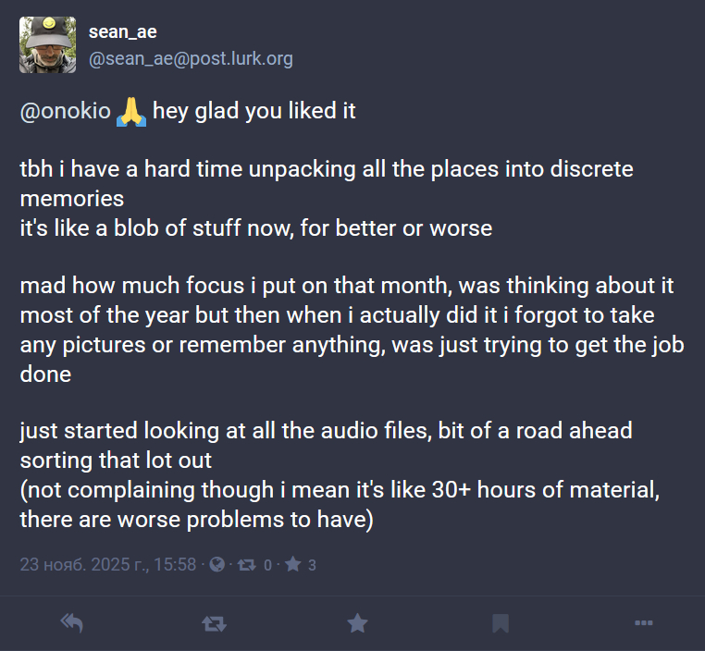705x651 pixels.
Task: Click the sean_ae display name
Action: pyautogui.click(x=123, y=31)
